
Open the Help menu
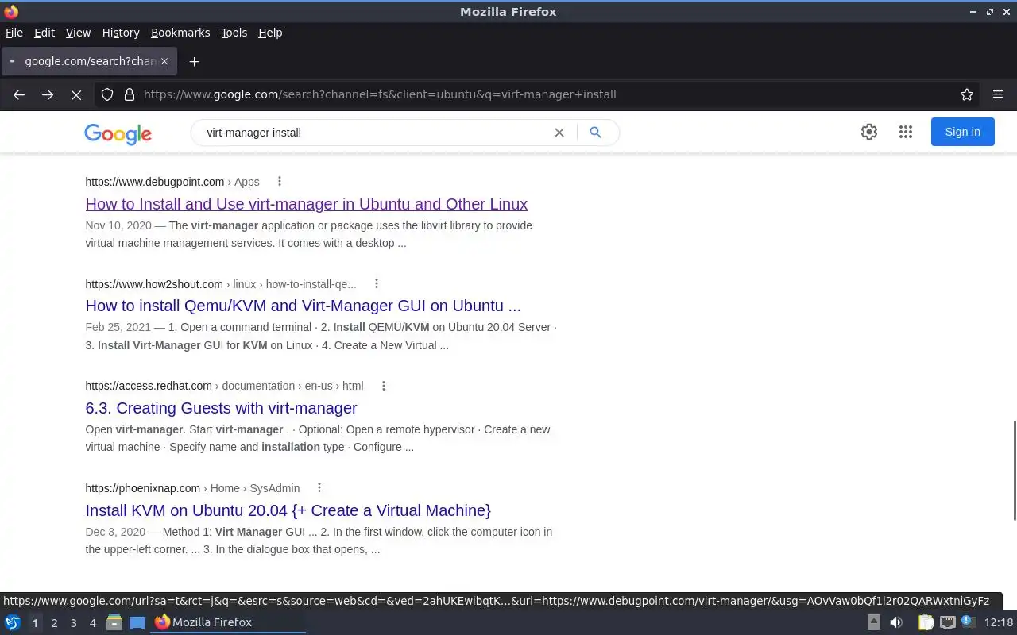pyautogui.click(x=270, y=33)
